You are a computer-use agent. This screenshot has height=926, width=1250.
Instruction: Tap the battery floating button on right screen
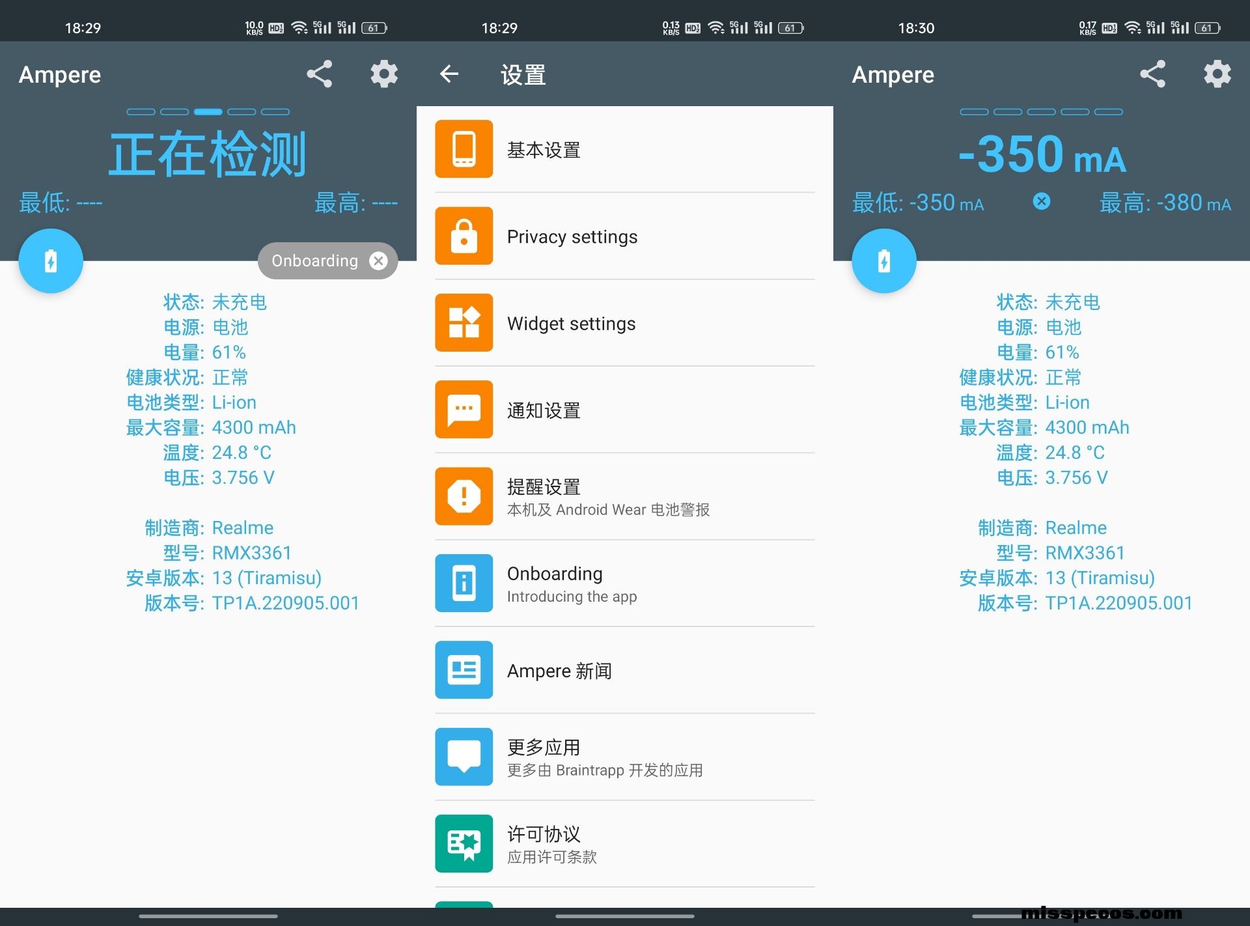coord(884,261)
